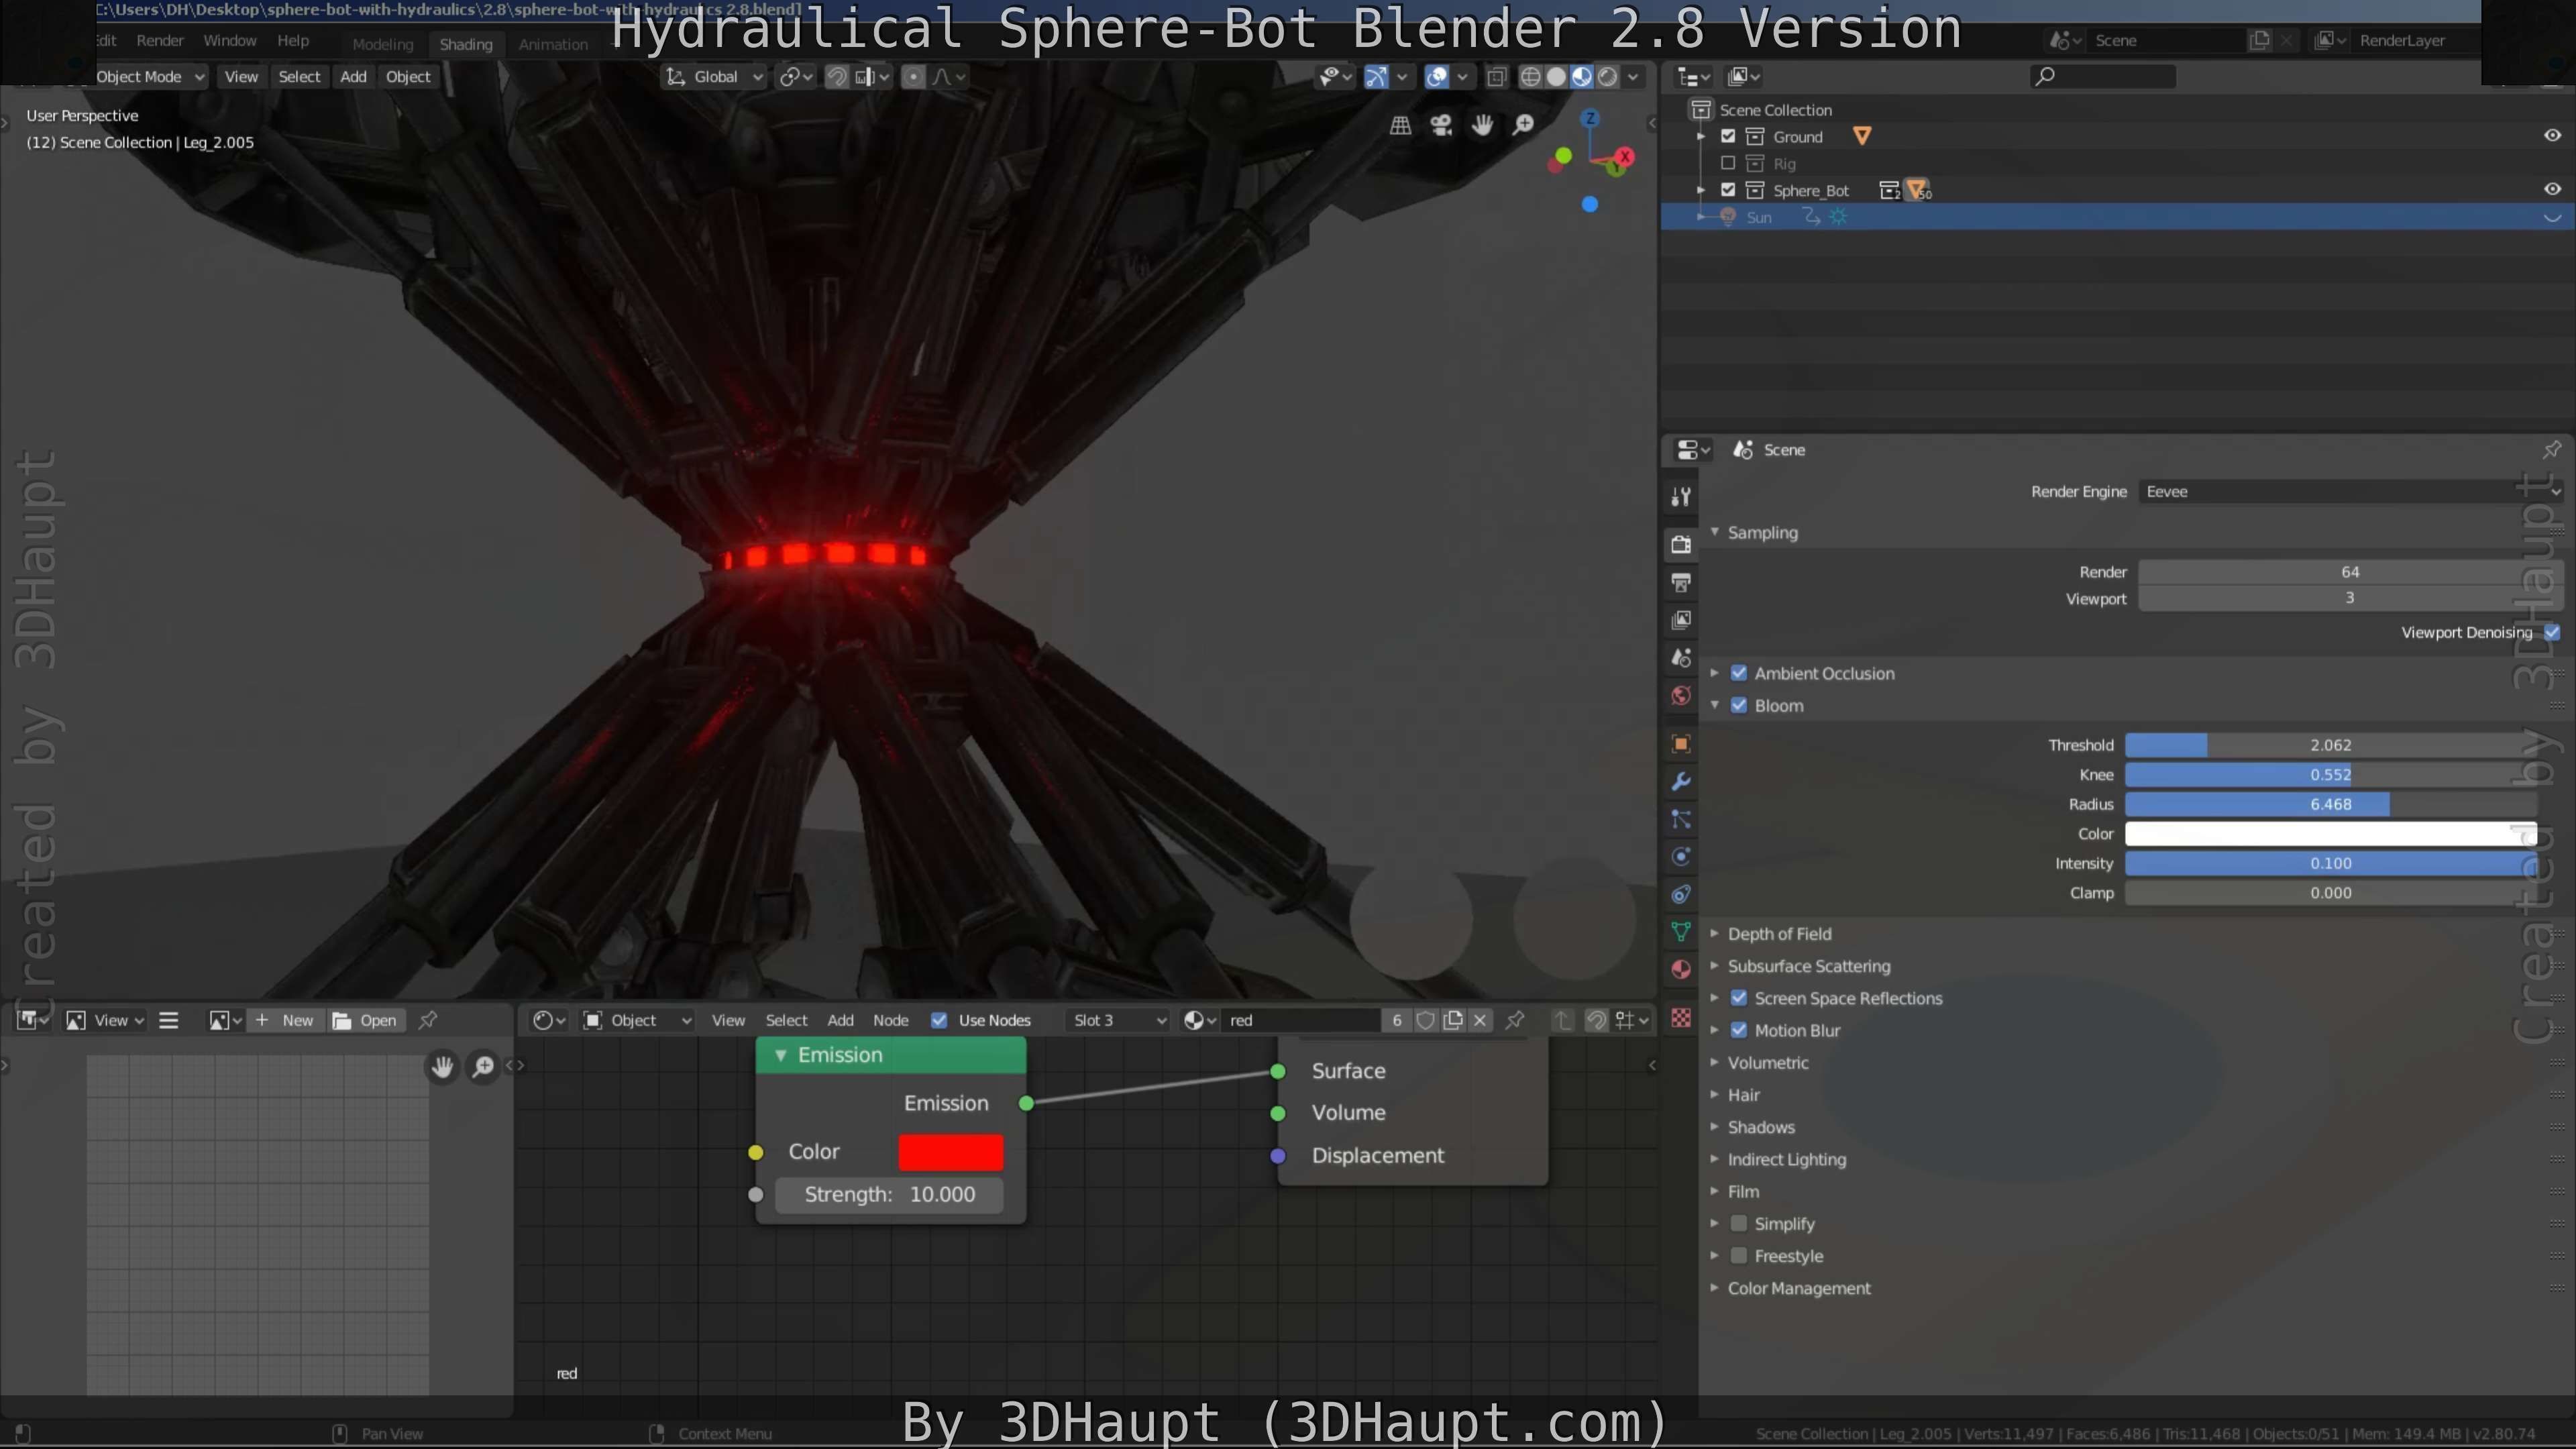Toggle the Bloom checkbox
Screen dimensions: 2576x1449
(x=1739, y=705)
